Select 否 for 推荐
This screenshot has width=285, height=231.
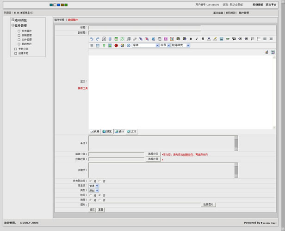(x=99, y=200)
